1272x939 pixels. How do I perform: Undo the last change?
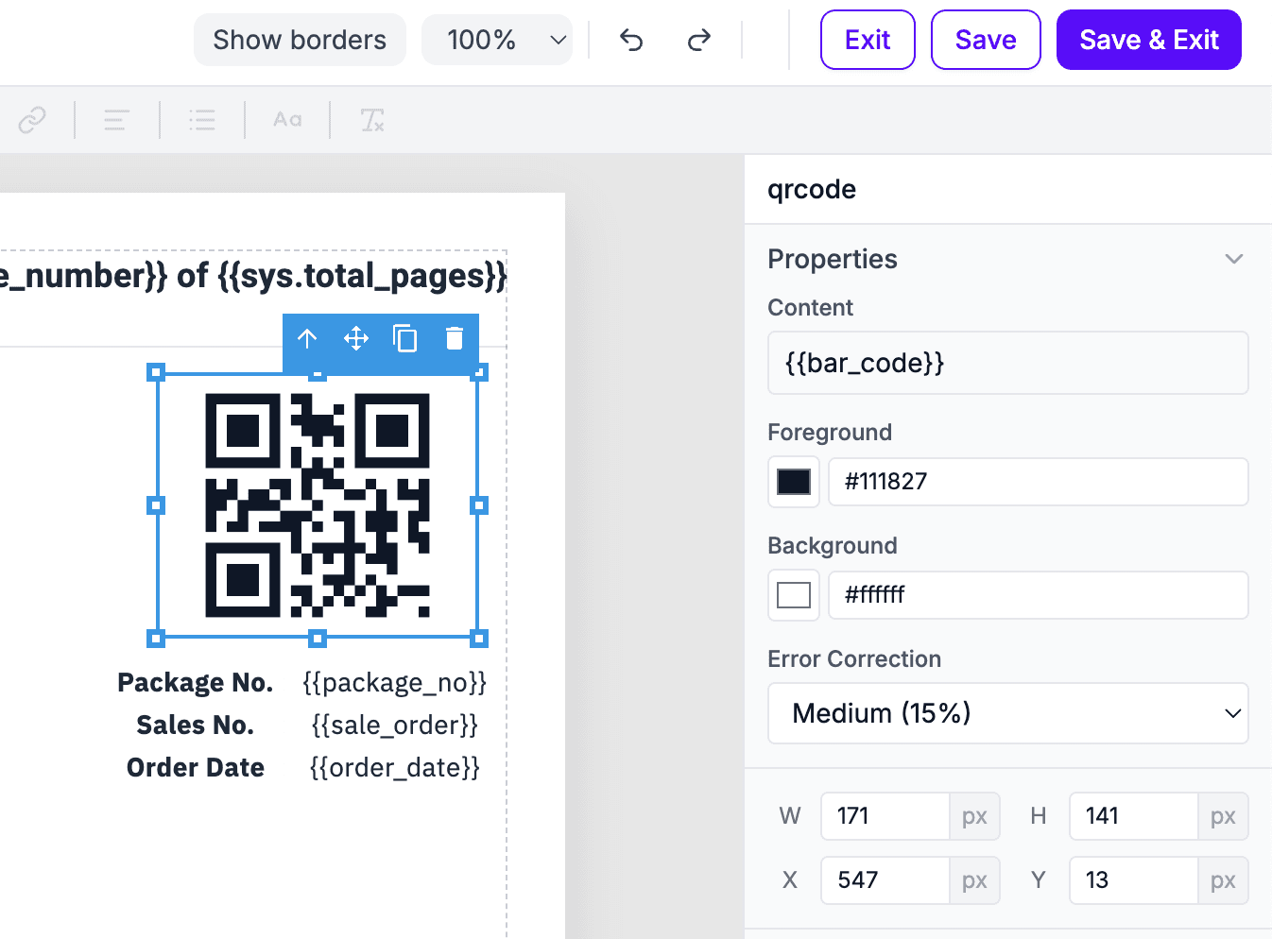coord(630,40)
